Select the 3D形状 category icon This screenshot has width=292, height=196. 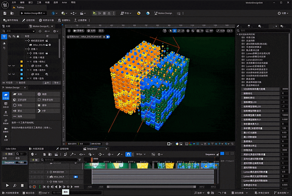(x=6, y=105)
